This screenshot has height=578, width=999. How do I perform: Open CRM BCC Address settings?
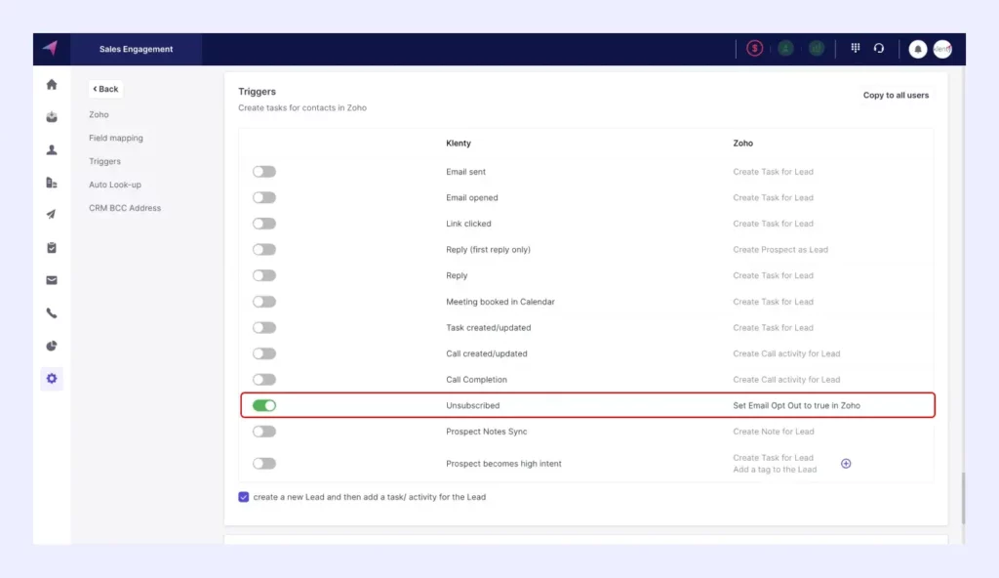click(x=125, y=208)
